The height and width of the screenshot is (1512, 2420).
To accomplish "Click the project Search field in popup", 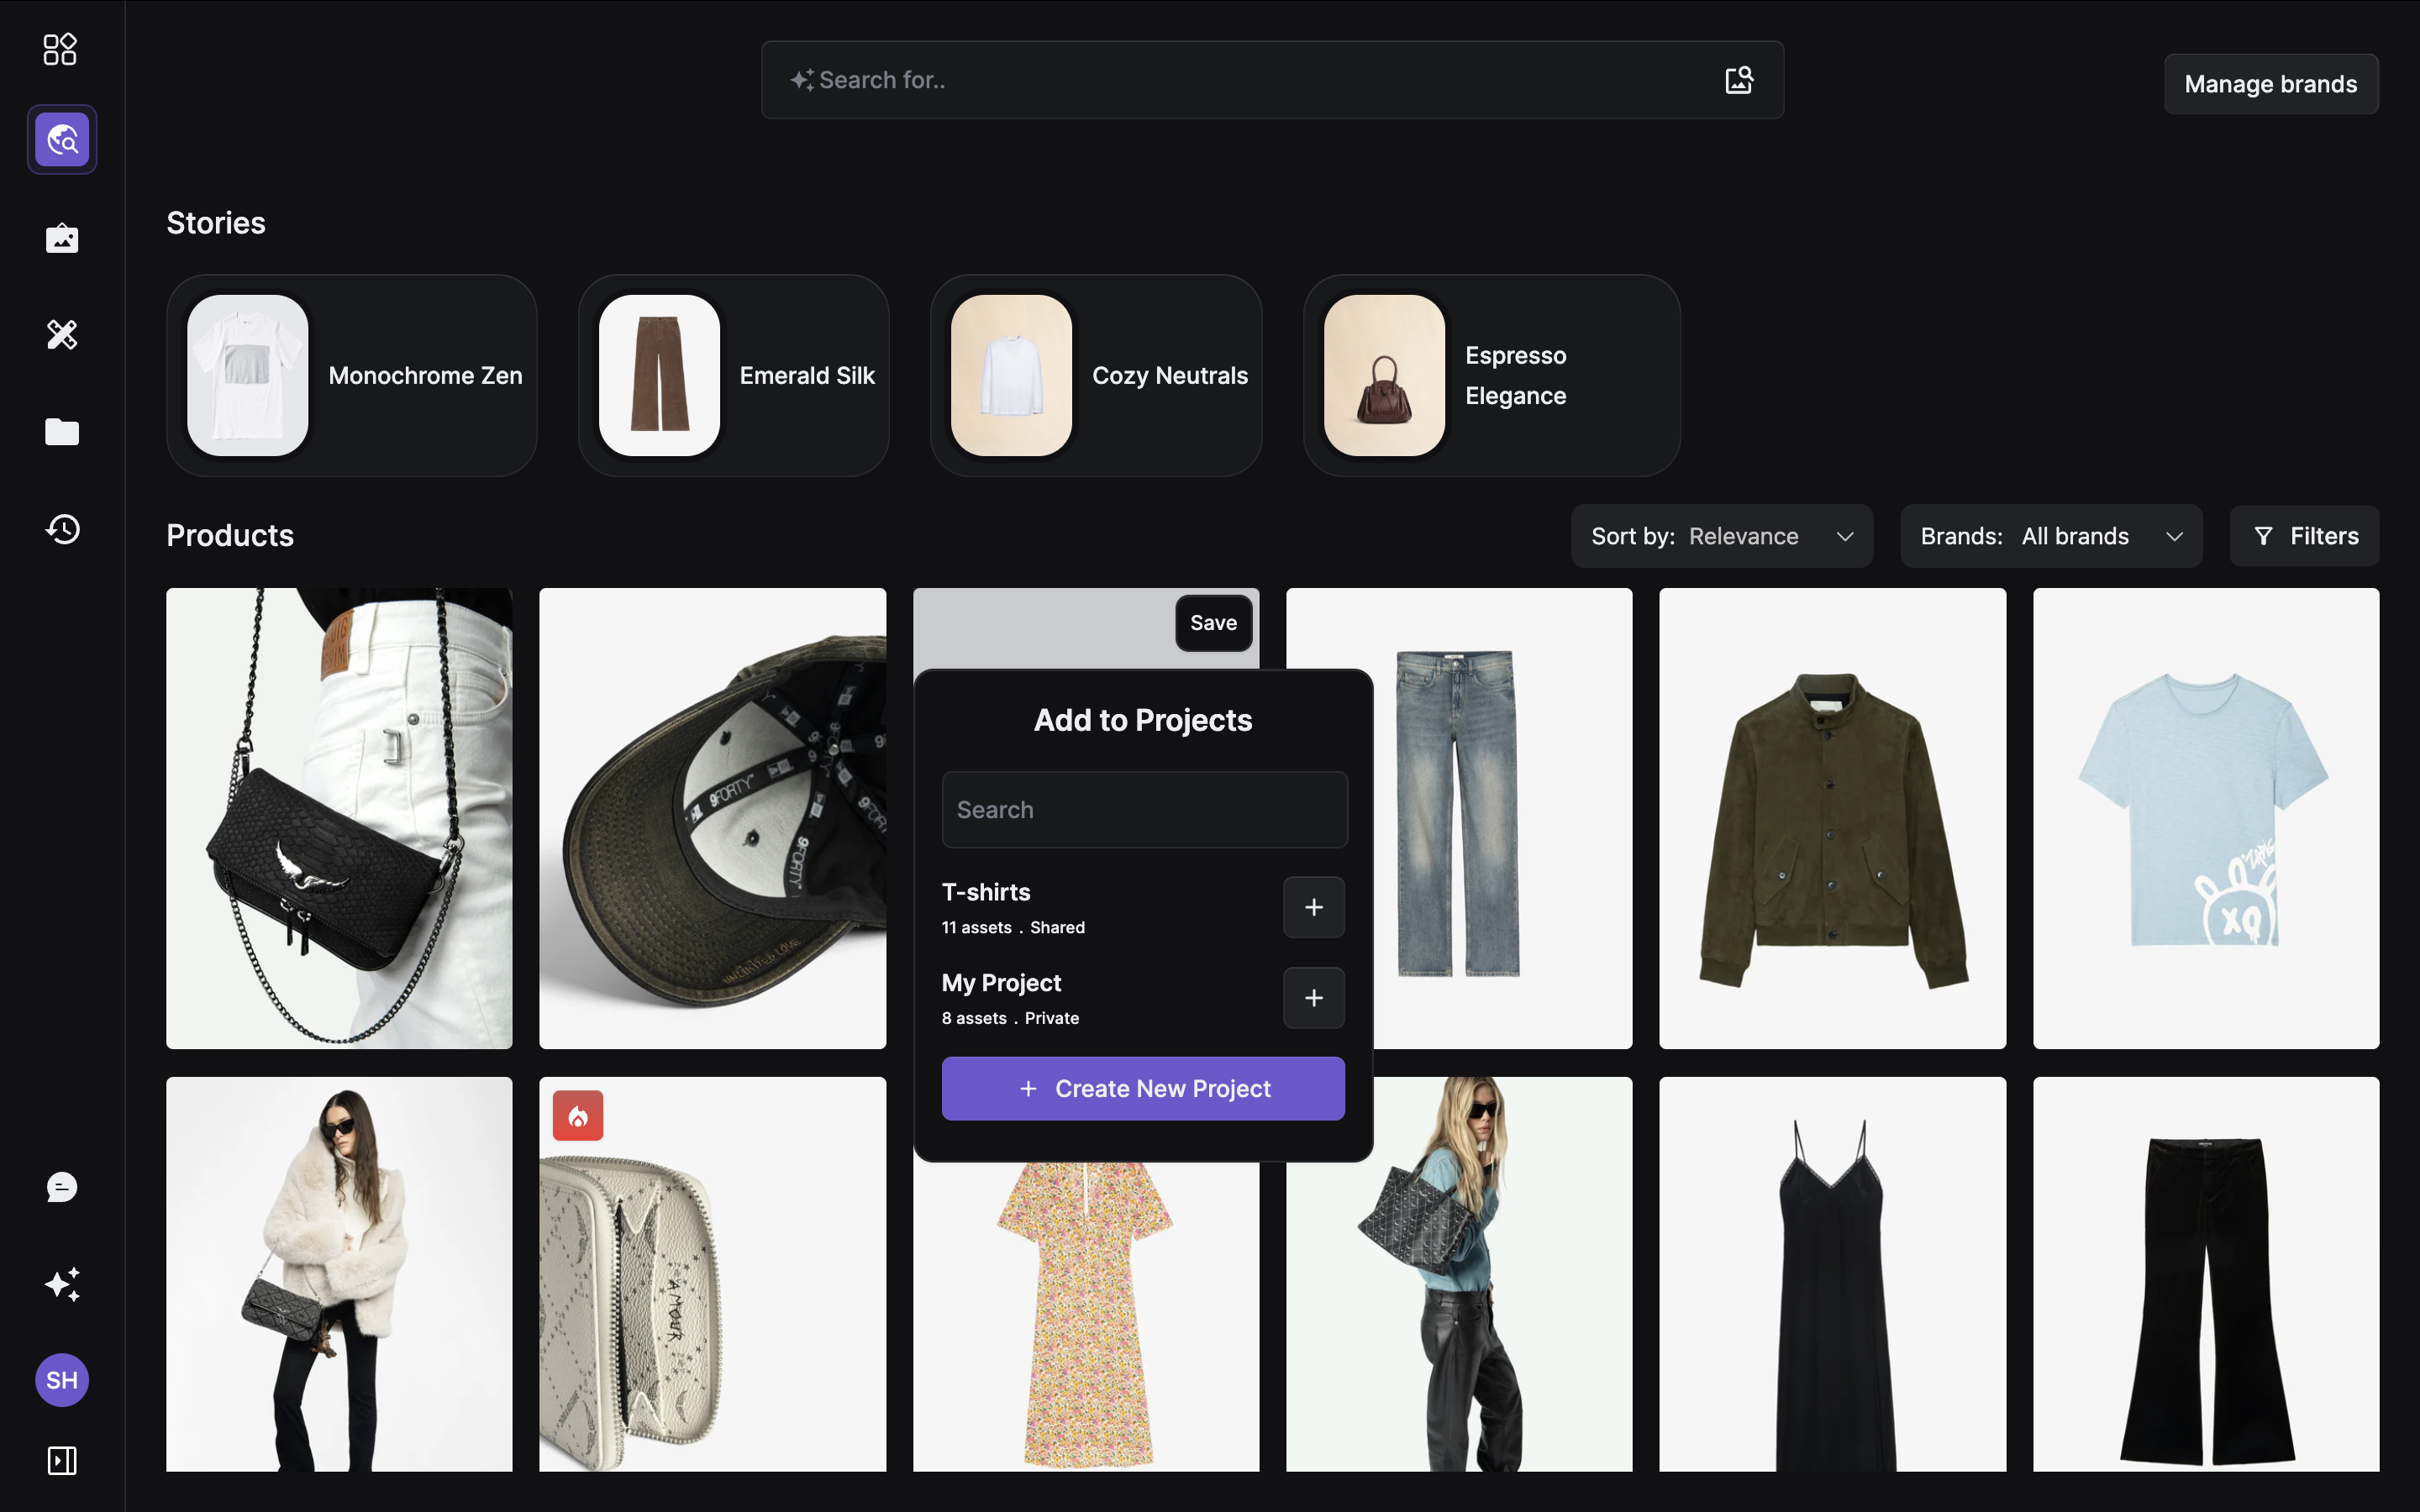I will pyautogui.click(x=1144, y=810).
